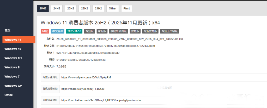Click the SHA-256 hash value
The height and width of the screenshot is (108, 267).
click(x=106, y=46)
